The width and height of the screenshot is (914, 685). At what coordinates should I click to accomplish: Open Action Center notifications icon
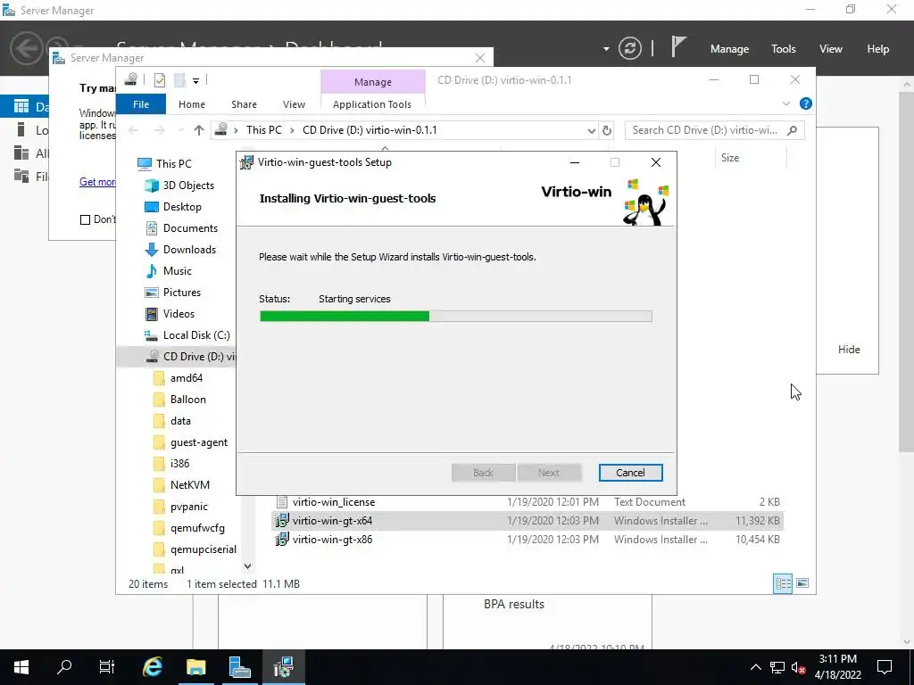pyautogui.click(x=885, y=667)
